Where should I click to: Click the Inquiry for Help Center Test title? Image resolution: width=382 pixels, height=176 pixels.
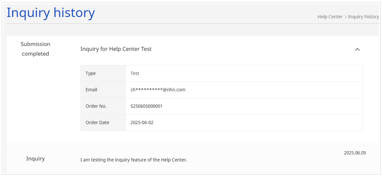coord(116,49)
